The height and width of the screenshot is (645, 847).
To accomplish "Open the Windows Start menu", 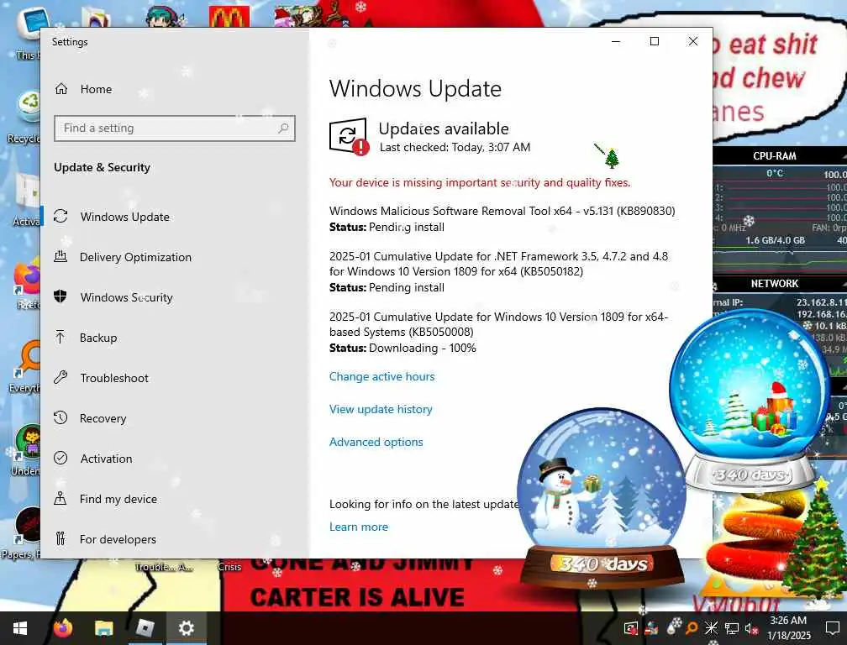I will pos(19,628).
